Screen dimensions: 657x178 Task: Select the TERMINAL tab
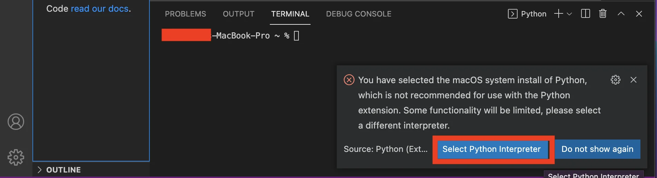click(x=290, y=14)
